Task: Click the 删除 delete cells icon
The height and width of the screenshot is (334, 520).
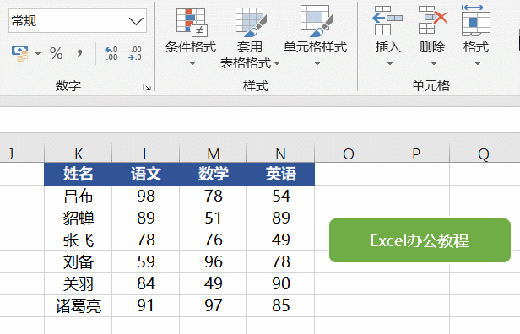Action: click(x=433, y=20)
